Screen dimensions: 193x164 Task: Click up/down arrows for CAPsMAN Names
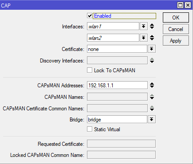pos(152,97)
